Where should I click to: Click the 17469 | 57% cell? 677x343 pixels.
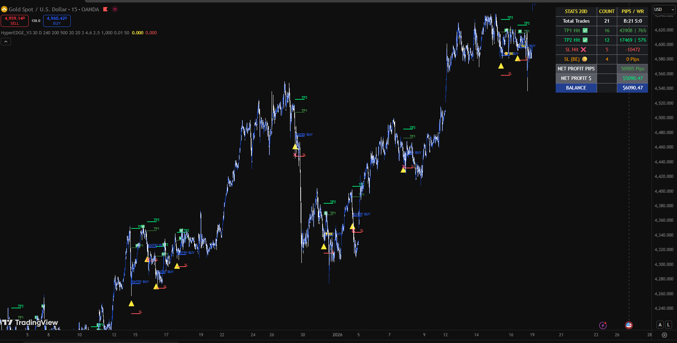coord(633,40)
